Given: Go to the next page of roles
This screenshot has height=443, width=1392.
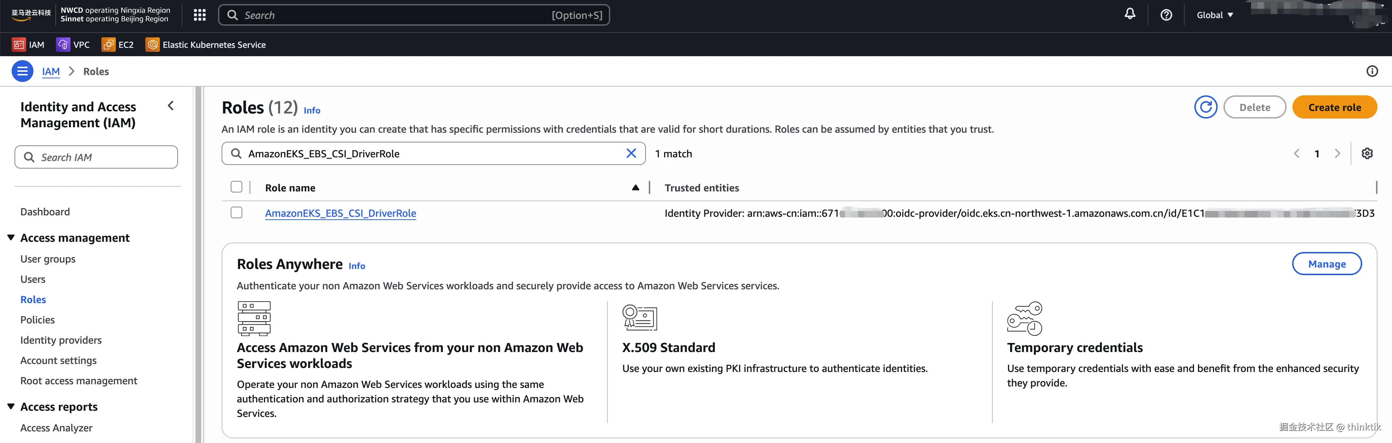Looking at the screenshot, I should pyautogui.click(x=1338, y=153).
